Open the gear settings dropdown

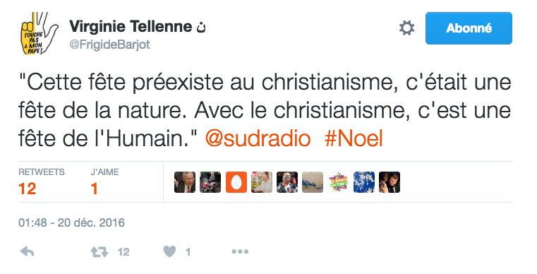click(407, 28)
